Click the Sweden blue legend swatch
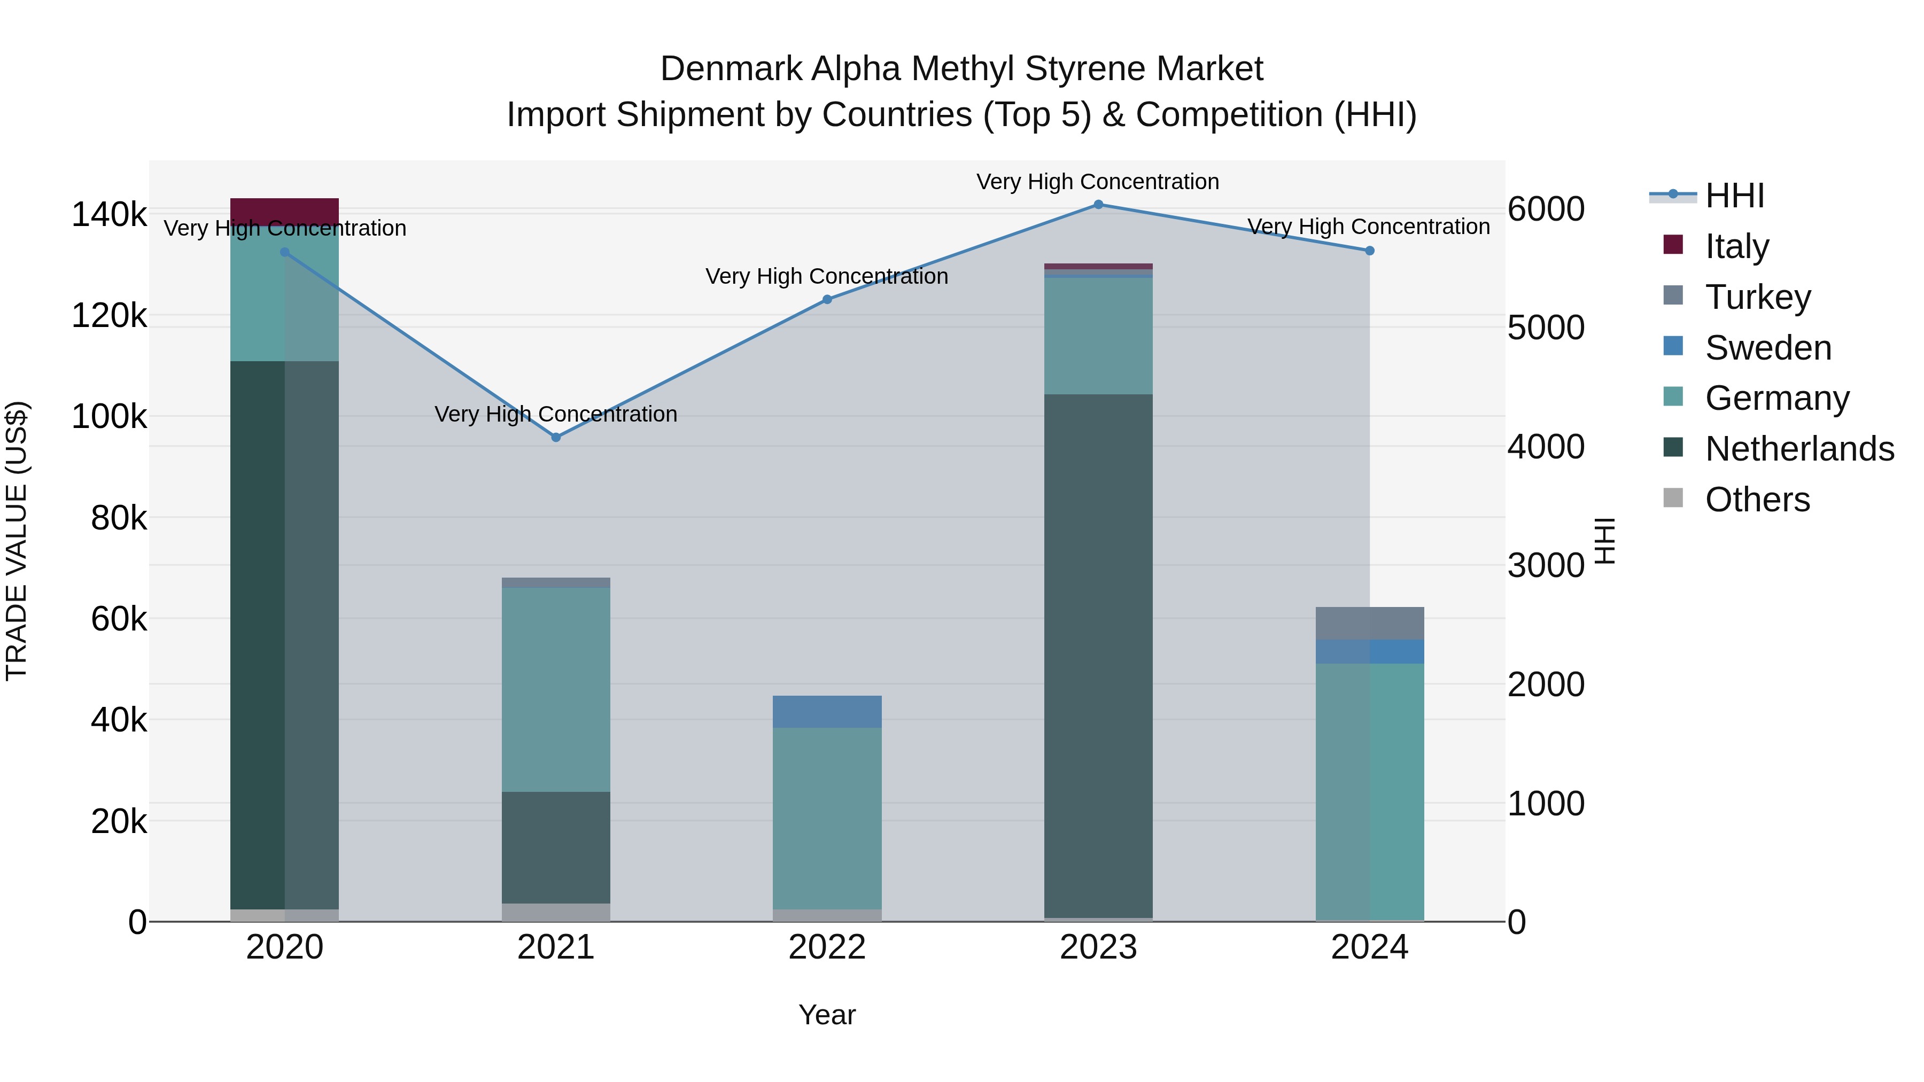The image size is (1924, 1082). point(1673,346)
